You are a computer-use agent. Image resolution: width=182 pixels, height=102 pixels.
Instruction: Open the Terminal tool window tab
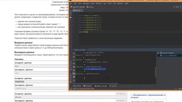click(88, 86)
